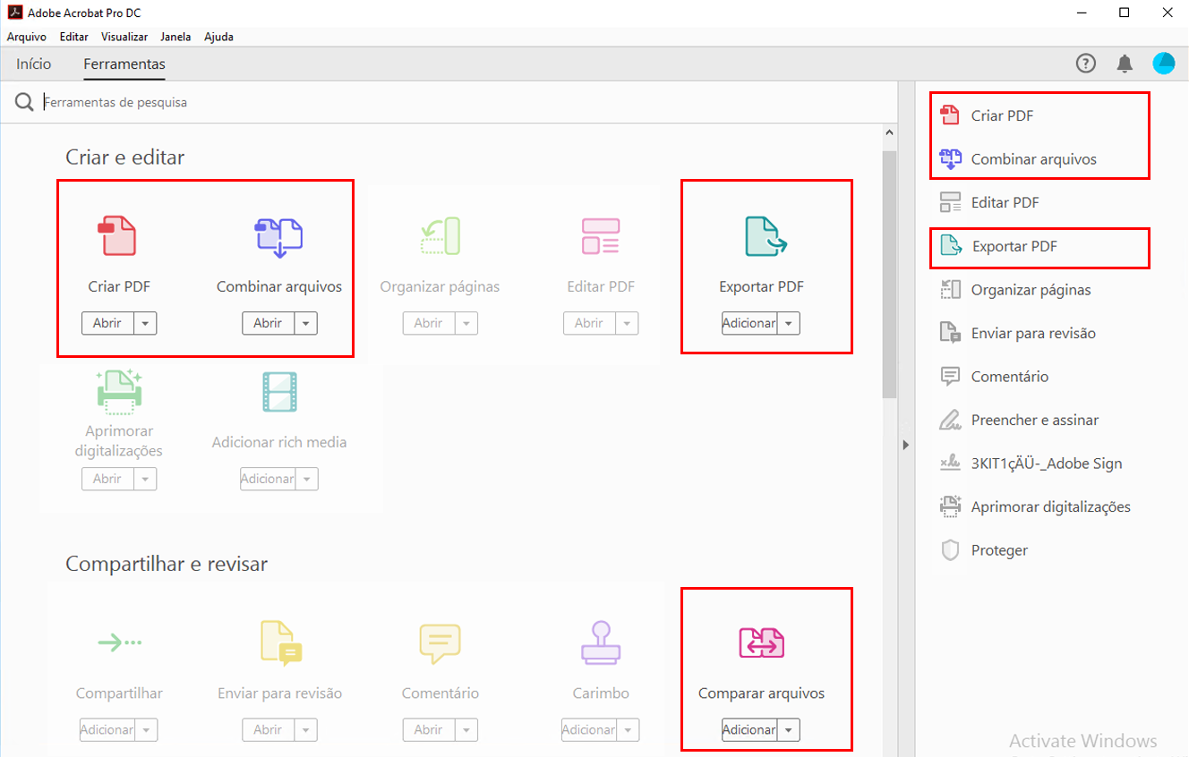Click the large Exportar PDF tile icon
This screenshot has width=1189, height=757.
coord(765,236)
